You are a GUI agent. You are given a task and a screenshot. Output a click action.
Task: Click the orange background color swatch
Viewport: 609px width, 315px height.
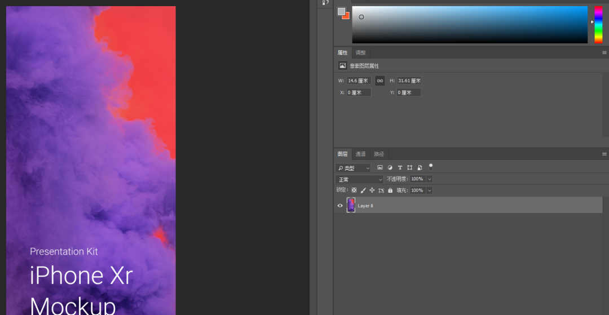(347, 17)
